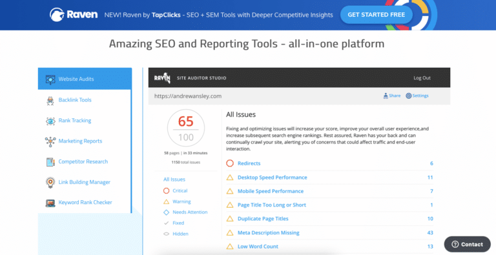Click the Warning filter triangle icon
The height and width of the screenshot is (255, 496).
(167, 201)
